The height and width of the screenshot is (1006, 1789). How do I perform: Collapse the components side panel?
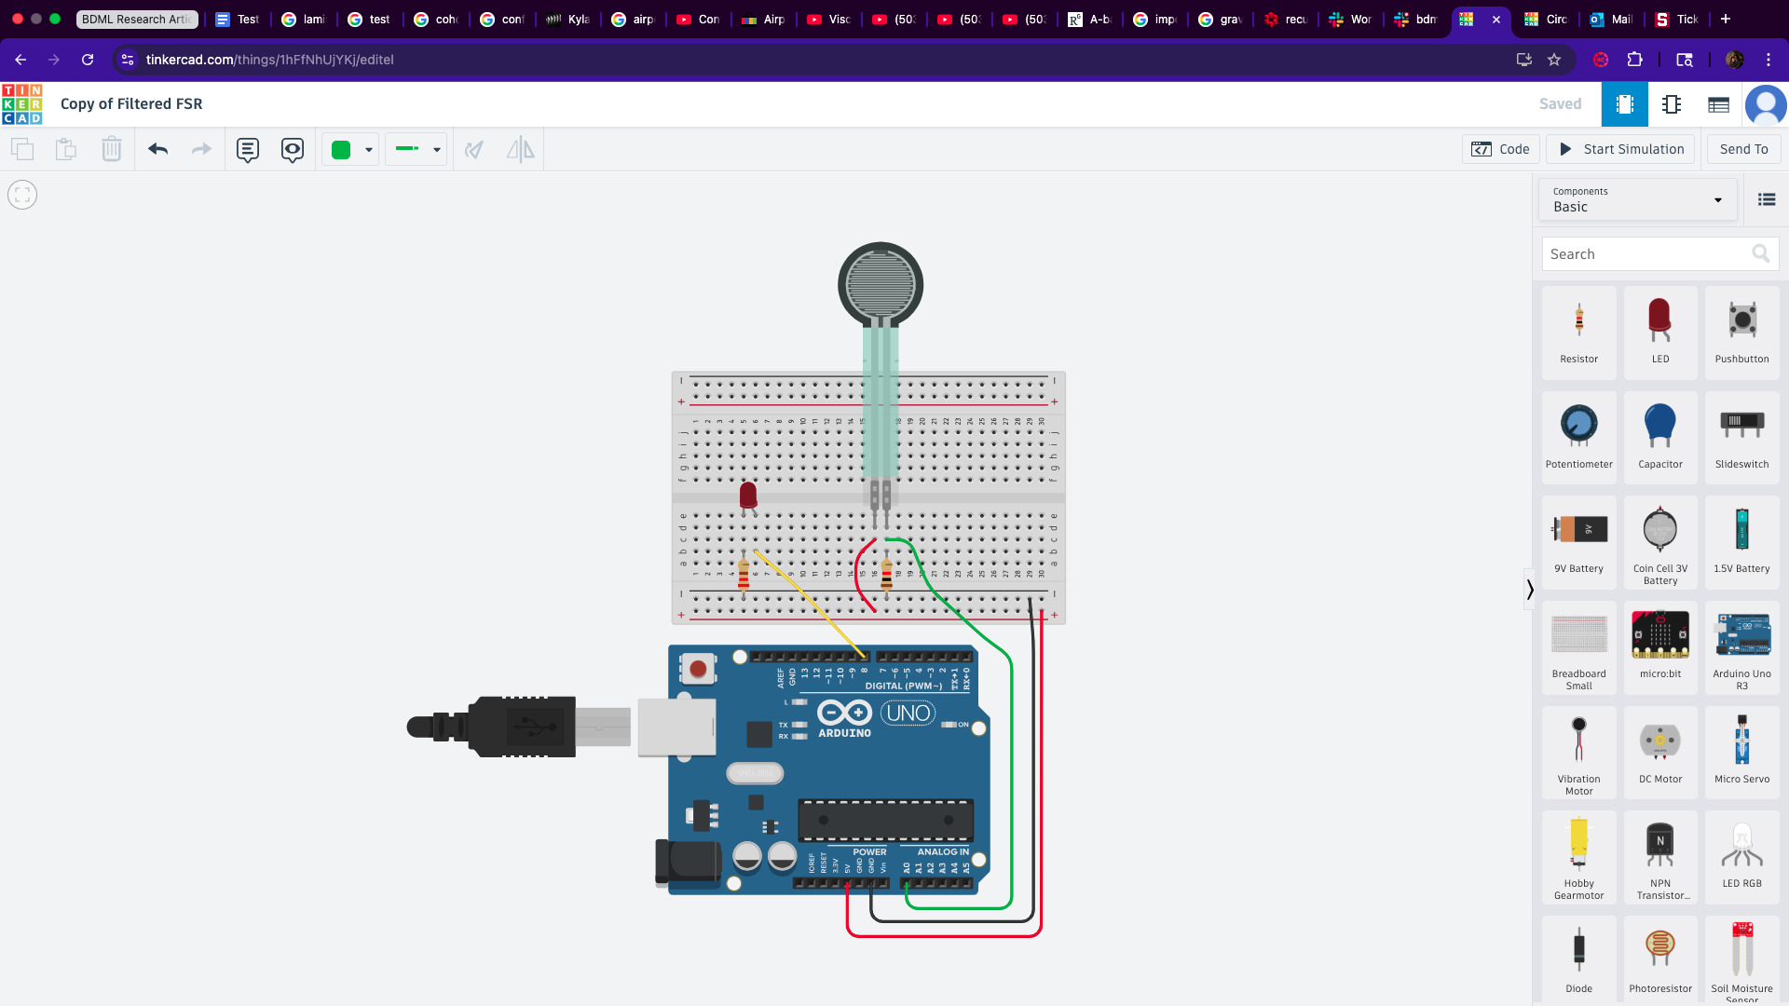coord(1529,589)
